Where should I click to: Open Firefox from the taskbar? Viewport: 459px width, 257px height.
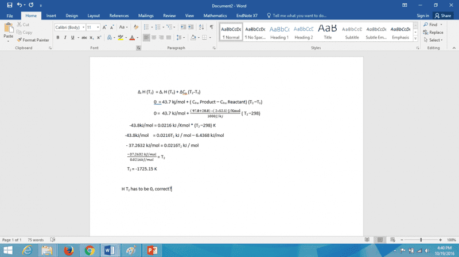(x=69, y=250)
